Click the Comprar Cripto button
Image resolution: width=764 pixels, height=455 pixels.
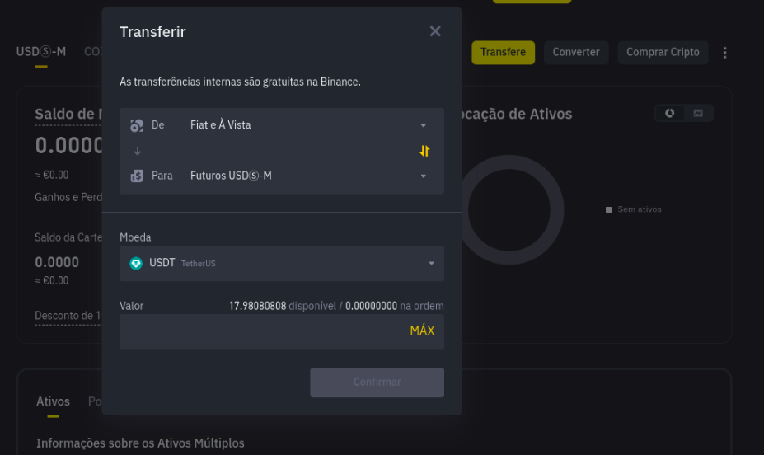click(663, 53)
